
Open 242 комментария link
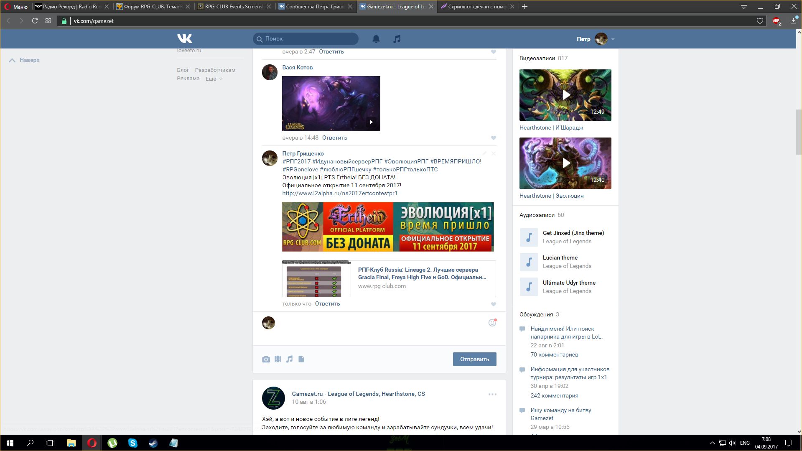(554, 395)
